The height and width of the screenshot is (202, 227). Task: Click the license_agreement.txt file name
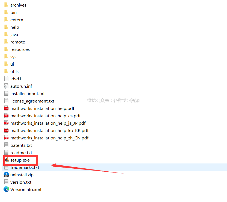(x=32, y=101)
